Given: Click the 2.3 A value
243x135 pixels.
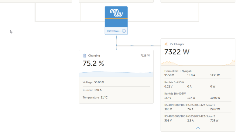Looking at the screenshot, I should (190, 120).
